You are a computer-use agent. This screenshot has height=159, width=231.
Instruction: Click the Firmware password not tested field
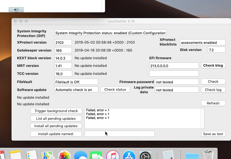pyautogui.click(x=177, y=82)
